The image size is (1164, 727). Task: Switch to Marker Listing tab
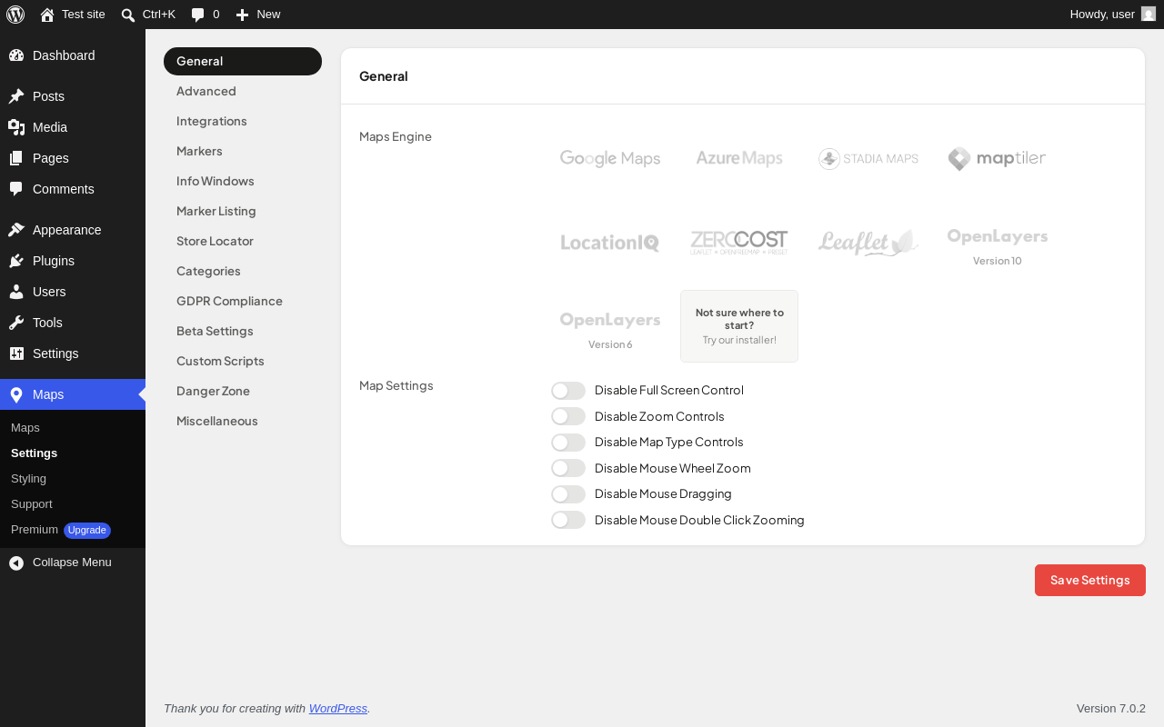(243, 211)
